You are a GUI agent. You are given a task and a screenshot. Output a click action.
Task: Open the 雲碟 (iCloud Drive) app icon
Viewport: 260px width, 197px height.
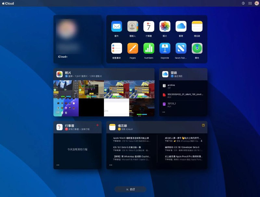(x=181, y=26)
